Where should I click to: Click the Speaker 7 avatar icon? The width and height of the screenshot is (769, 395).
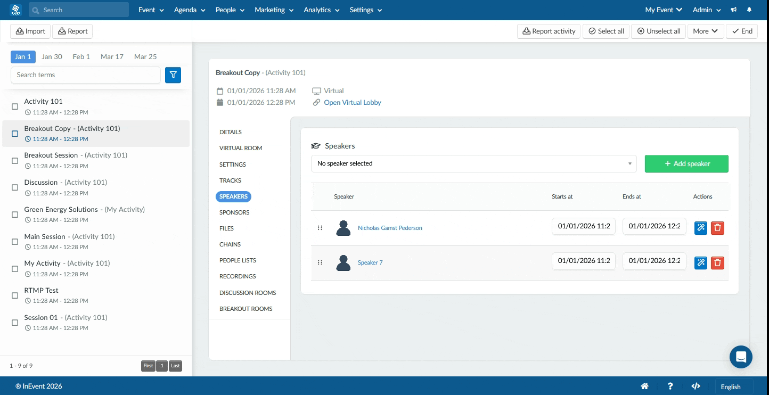pos(343,262)
